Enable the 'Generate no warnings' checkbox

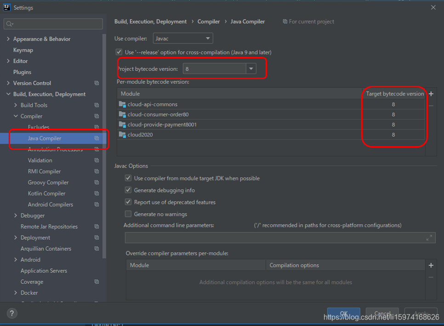pyautogui.click(x=128, y=213)
